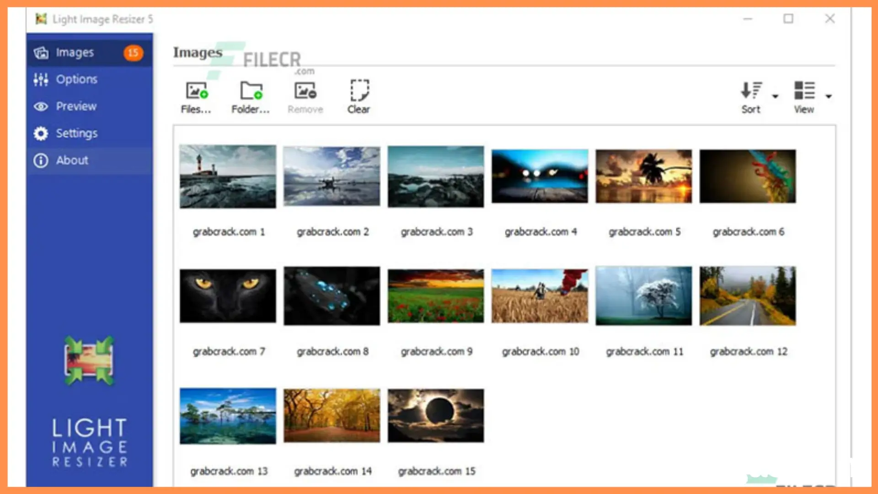Image resolution: width=878 pixels, height=494 pixels.
Task: Click the Sort icon
Action: (751, 91)
